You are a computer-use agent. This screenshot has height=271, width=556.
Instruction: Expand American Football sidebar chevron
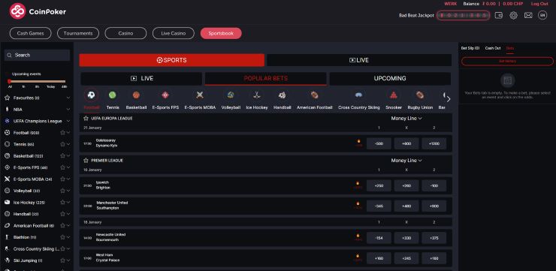(68, 226)
